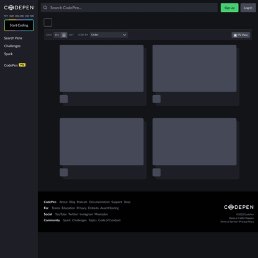The height and width of the screenshot is (258, 258).
Task: Click the Log In button
Action: [248, 7]
